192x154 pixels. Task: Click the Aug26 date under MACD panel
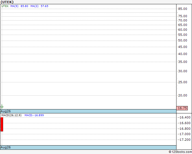click(x=6, y=147)
